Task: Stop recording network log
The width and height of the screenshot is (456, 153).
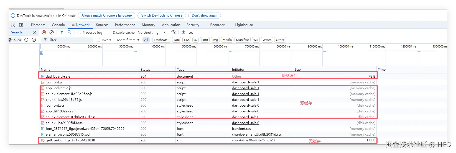Action: pos(44,32)
